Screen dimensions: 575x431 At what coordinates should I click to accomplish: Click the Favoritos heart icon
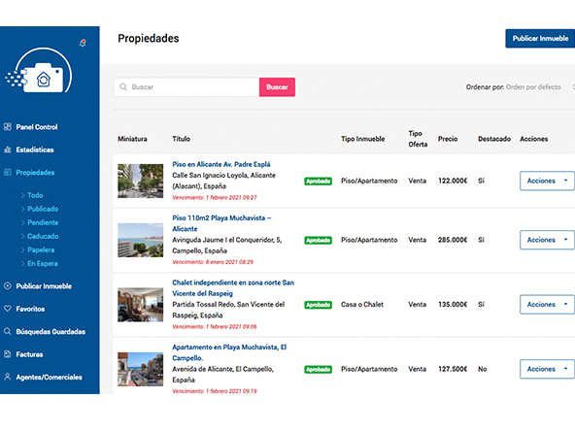point(8,309)
